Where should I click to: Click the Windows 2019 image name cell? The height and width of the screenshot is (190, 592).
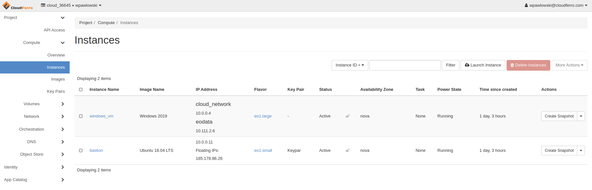coord(153,116)
